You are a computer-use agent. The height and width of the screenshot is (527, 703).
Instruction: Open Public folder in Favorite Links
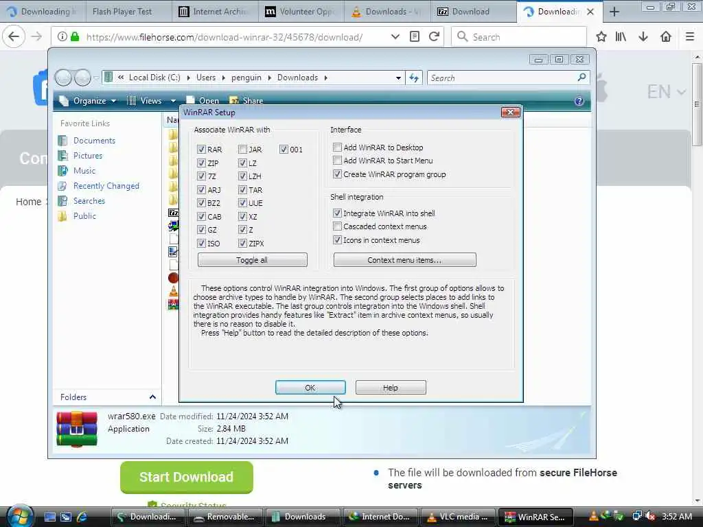pyautogui.click(x=84, y=216)
